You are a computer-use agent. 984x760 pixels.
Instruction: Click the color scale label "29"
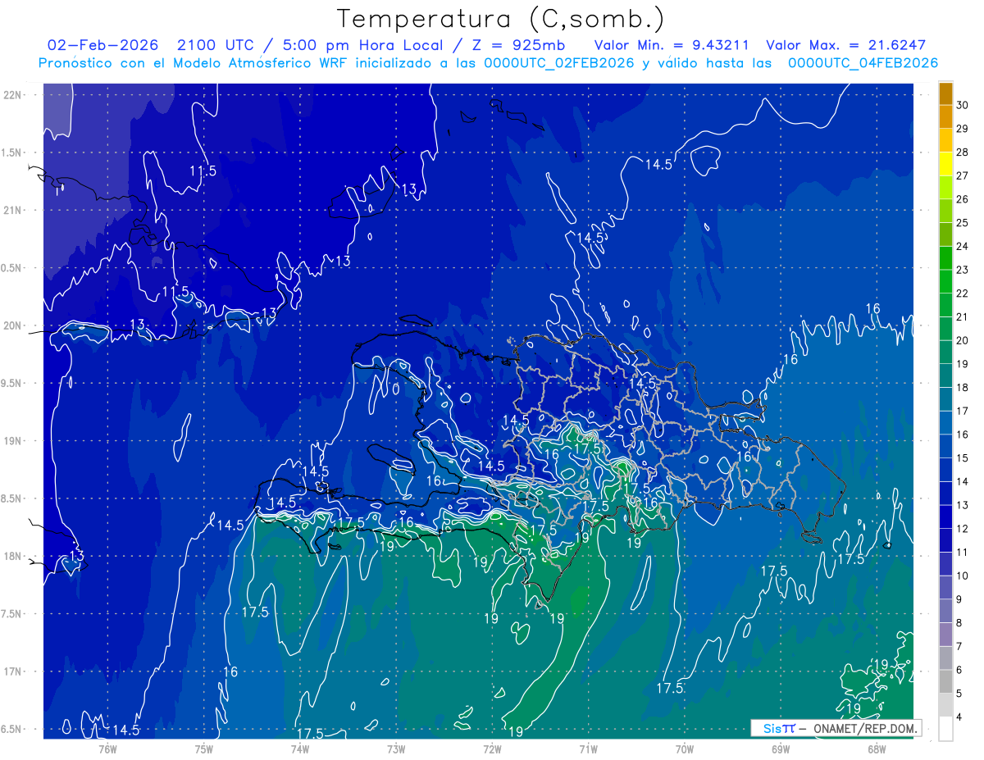tap(963, 129)
